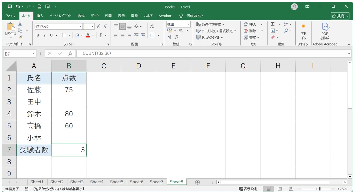Apply comma style number format
Screen dimensions: 355x194
187,30
